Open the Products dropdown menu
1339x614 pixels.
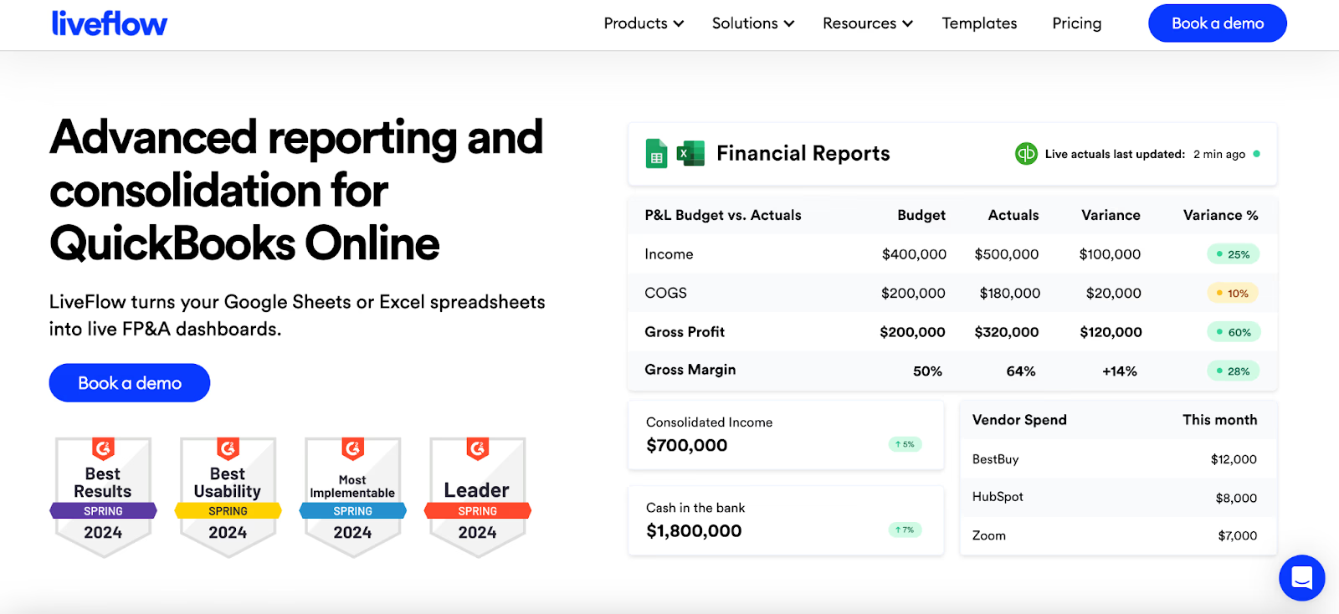click(644, 23)
